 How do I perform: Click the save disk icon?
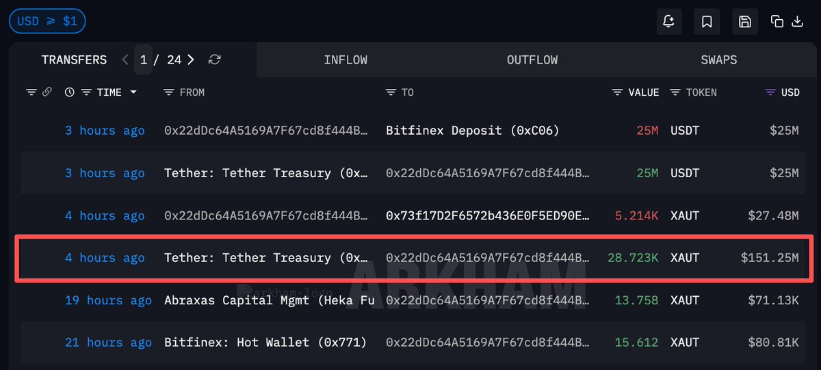point(745,21)
